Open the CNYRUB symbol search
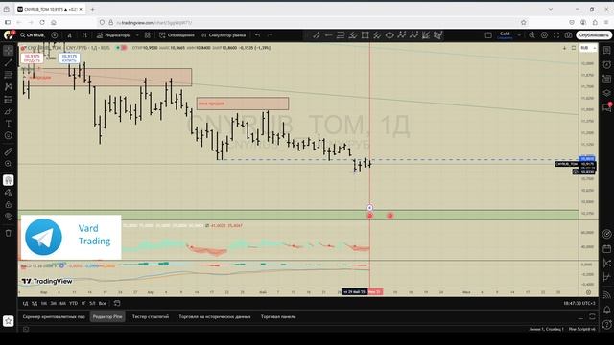The image size is (614, 345). click(33, 35)
